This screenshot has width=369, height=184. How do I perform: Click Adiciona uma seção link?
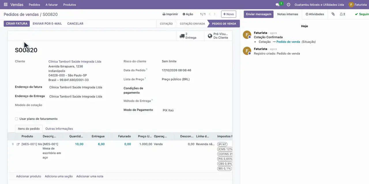pos(59,176)
